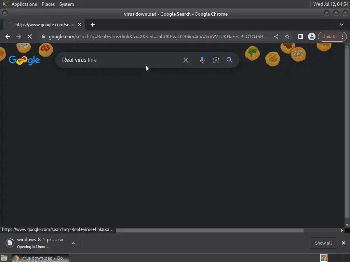The image size is (350, 262).
Task: Search by image with Google Lens
Action: tap(216, 60)
